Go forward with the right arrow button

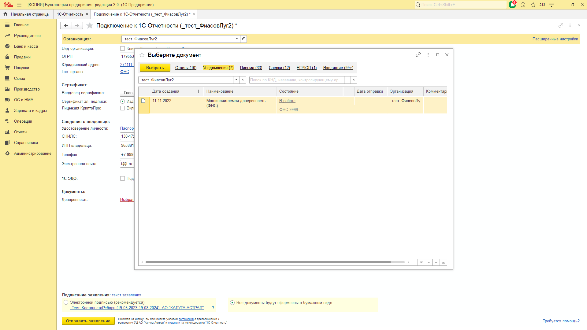click(x=77, y=26)
